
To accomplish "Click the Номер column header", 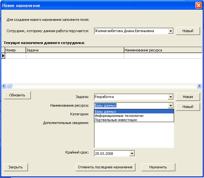I will pyautogui.click(x=15, y=50).
